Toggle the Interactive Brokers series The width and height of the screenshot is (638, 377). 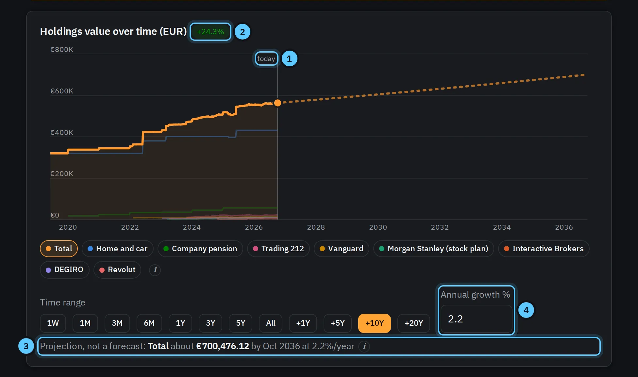pos(544,249)
